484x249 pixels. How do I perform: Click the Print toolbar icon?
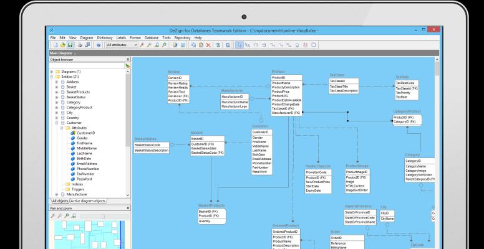(80, 45)
